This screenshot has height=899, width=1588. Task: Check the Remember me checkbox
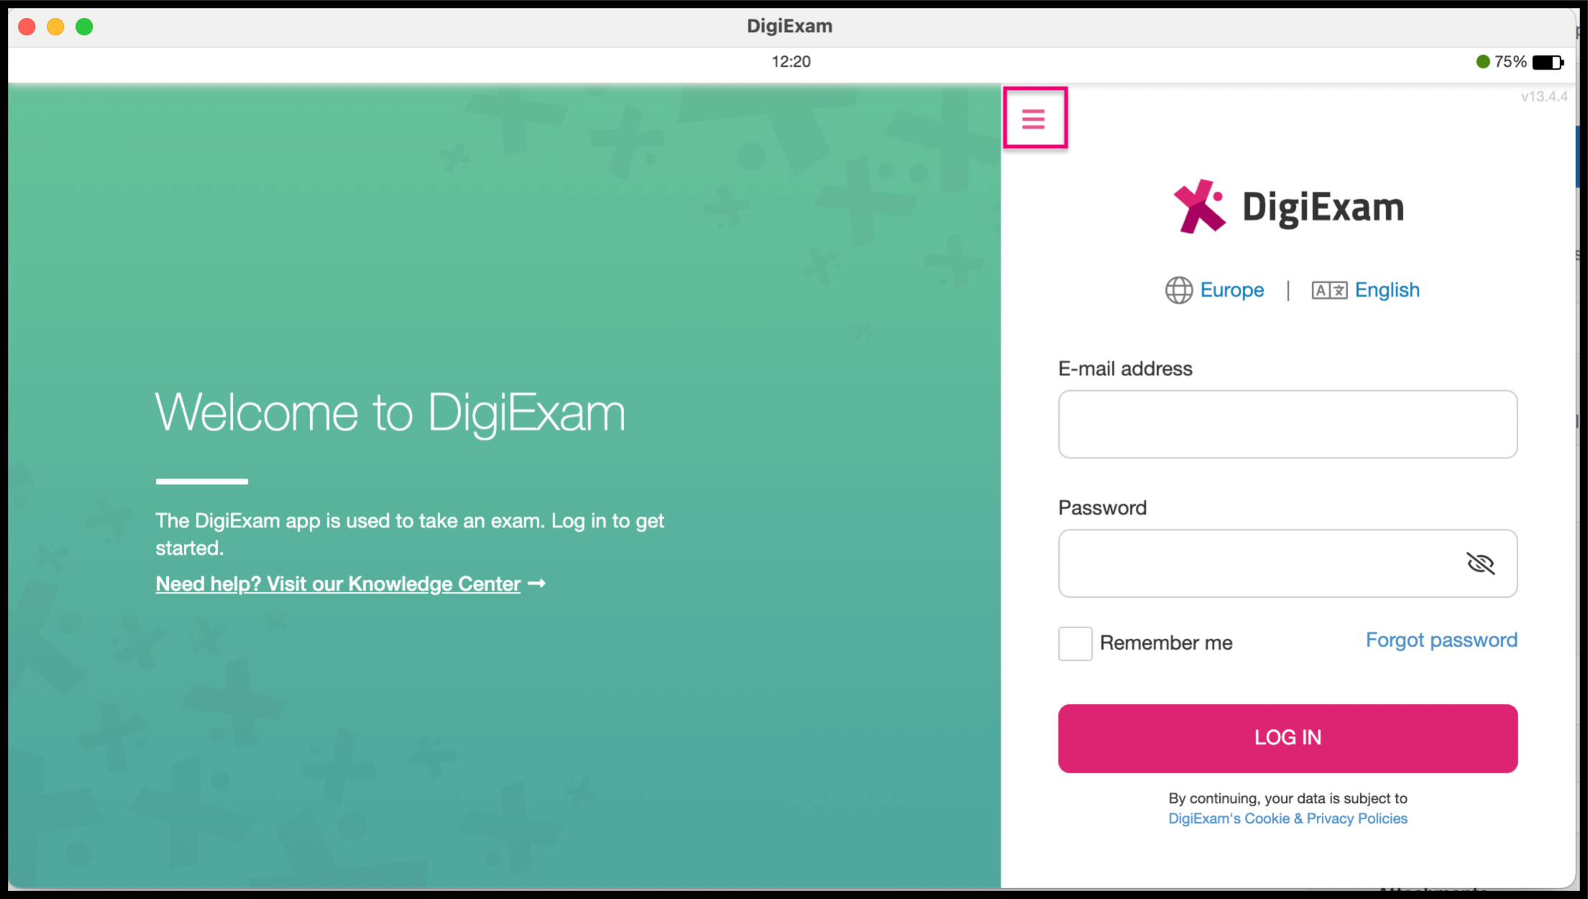(1075, 643)
